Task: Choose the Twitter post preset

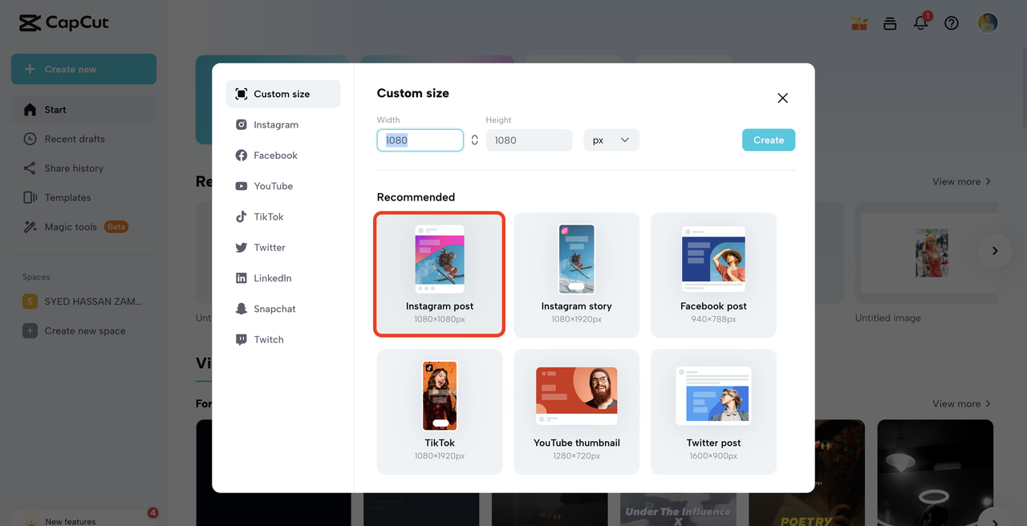Action: (x=713, y=411)
